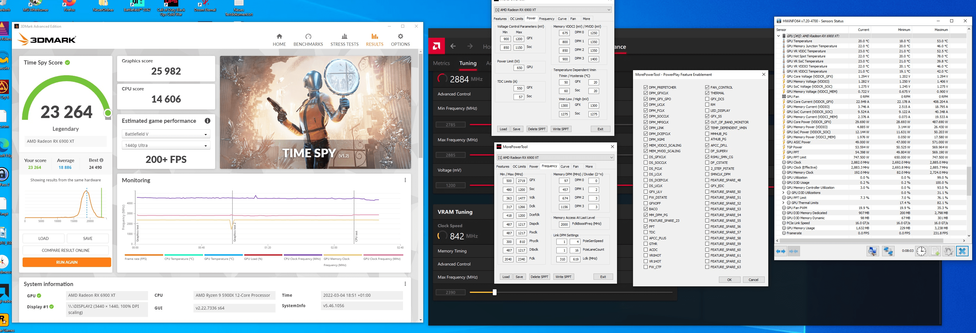Click the Power Limit GPU value field
Image resolution: width=976 pixels, height=333 pixels.
(x=519, y=68)
